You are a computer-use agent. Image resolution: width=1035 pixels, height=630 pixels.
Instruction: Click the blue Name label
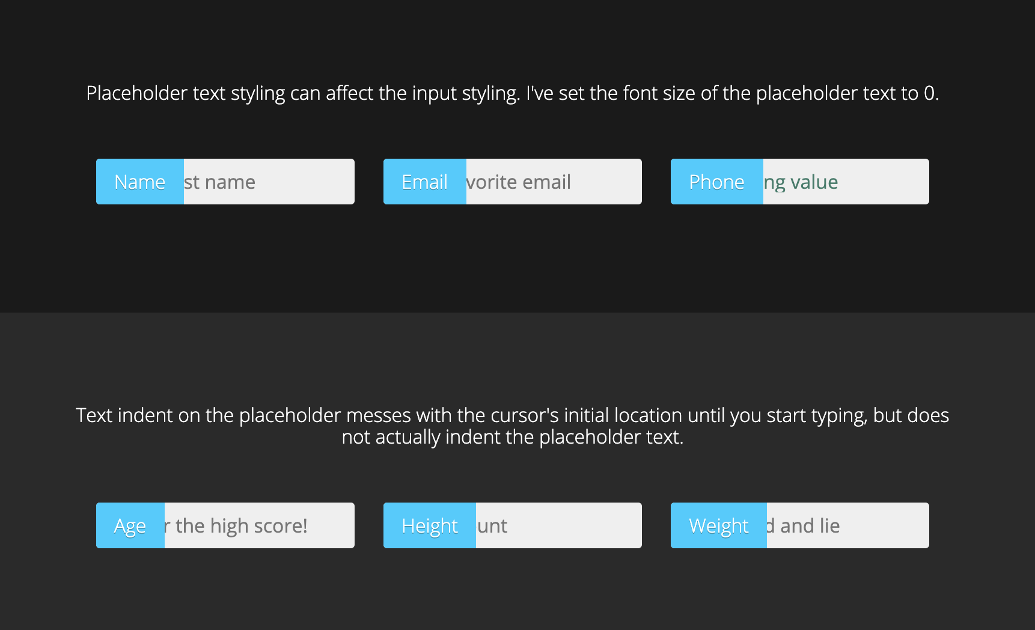click(140, 182)
